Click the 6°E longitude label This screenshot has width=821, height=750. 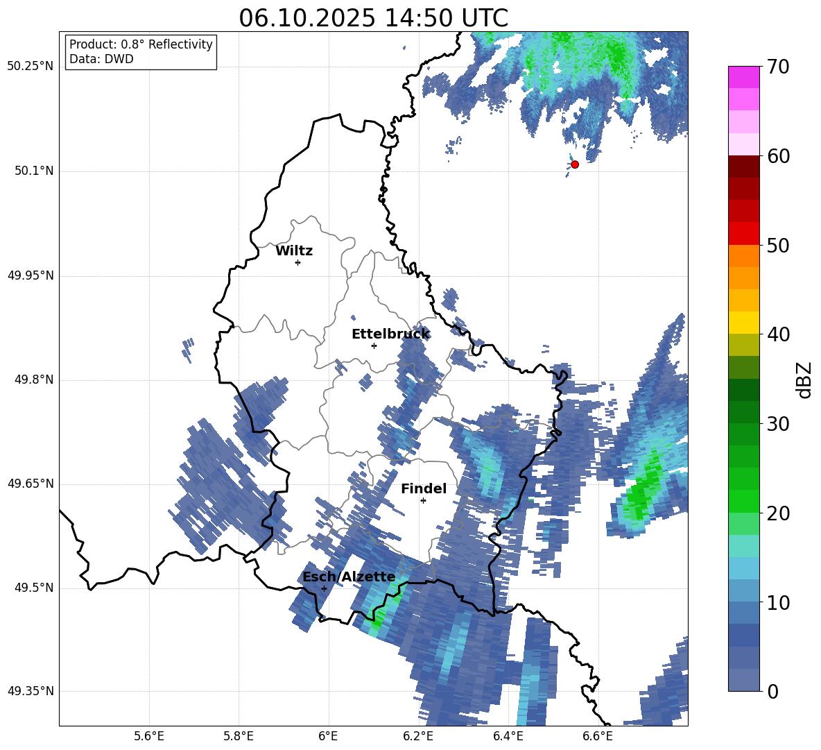(328, 736)
